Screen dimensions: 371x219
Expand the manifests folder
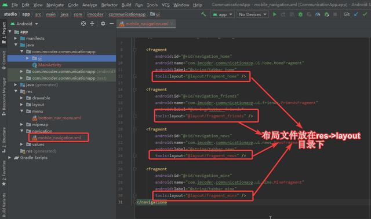(16, 38)
